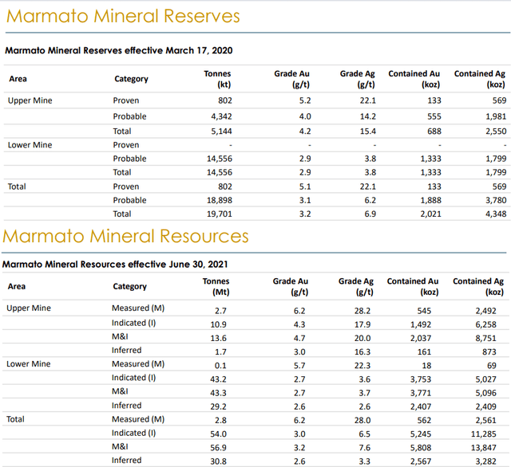Viewport: 511px width, 467px height.
Task: Click the resources value 6.5 grade Ag
Action: pyautogui.click(x=365, y=434)
